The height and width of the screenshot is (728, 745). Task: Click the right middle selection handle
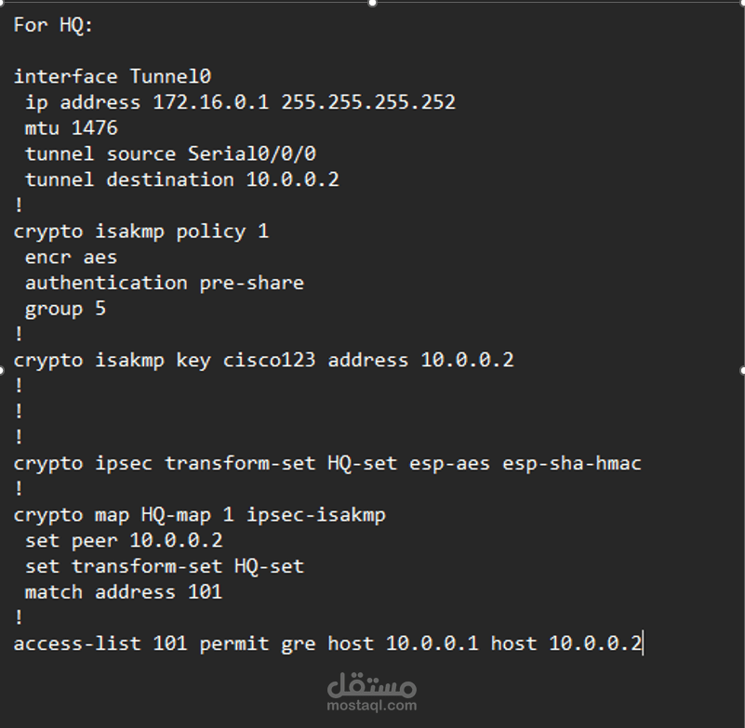coord(742,370)
